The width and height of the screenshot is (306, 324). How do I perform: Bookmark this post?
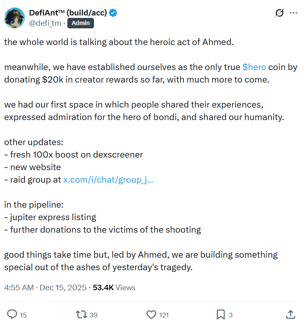[221, 314]
